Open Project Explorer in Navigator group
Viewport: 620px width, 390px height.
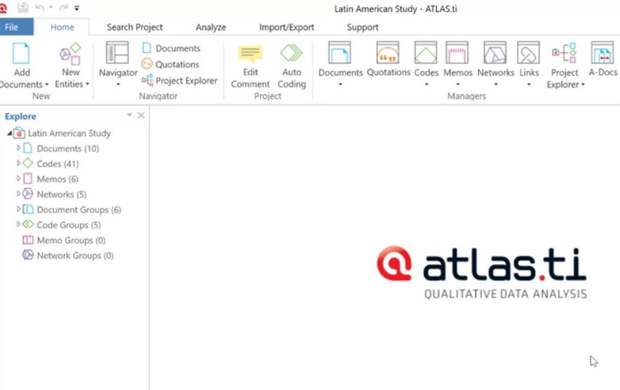(180, 81)
